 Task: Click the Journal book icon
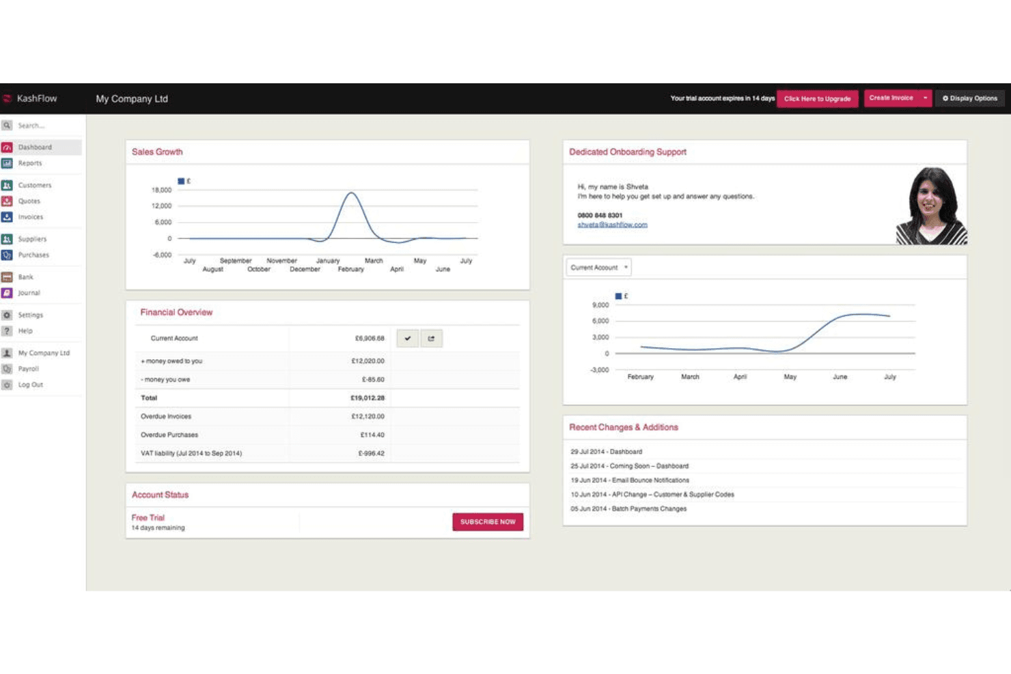[7, 293]
